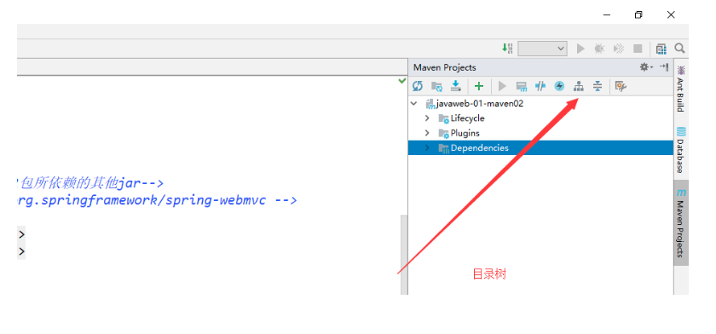716x334 pixels.
Task: Open the Ant Build side tab
Action: tap(681, 89)
